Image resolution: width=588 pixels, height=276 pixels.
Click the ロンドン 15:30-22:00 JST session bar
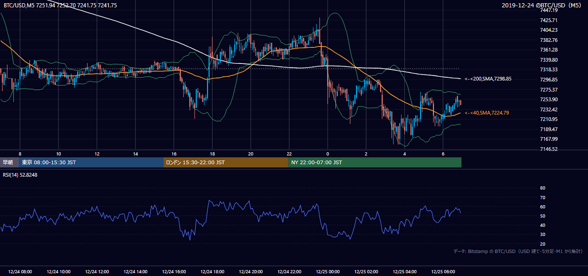[x=225, y=162]
